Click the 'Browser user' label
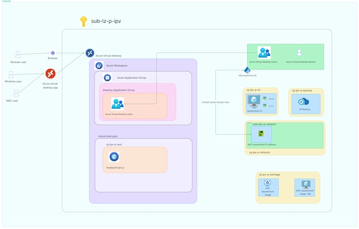 tap(18, 62)
